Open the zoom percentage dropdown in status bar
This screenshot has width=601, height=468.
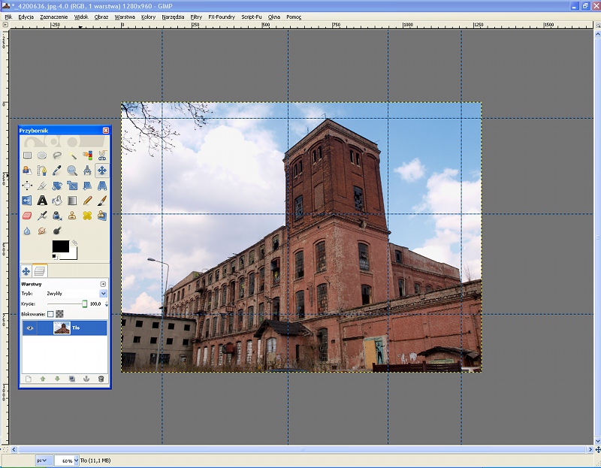tap(76, 460)
